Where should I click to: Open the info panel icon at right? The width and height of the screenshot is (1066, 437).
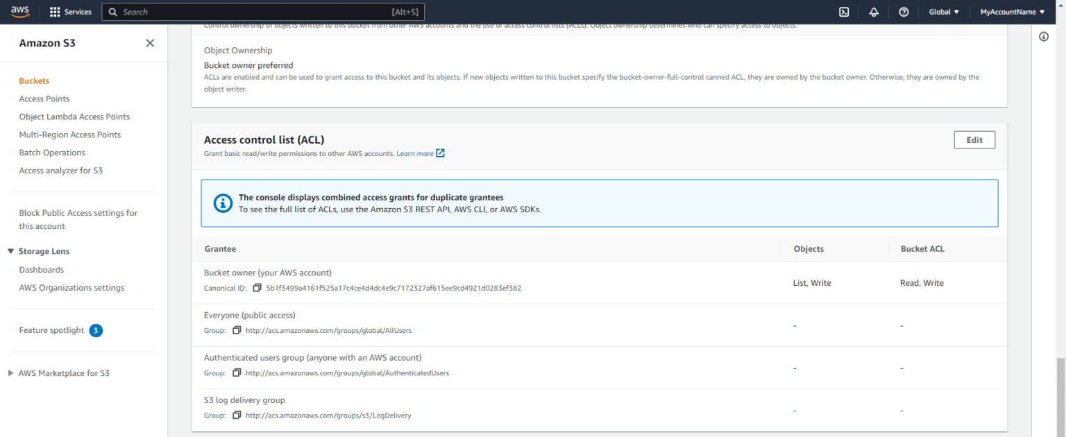pyautogui.click(x=1044, y=37)
